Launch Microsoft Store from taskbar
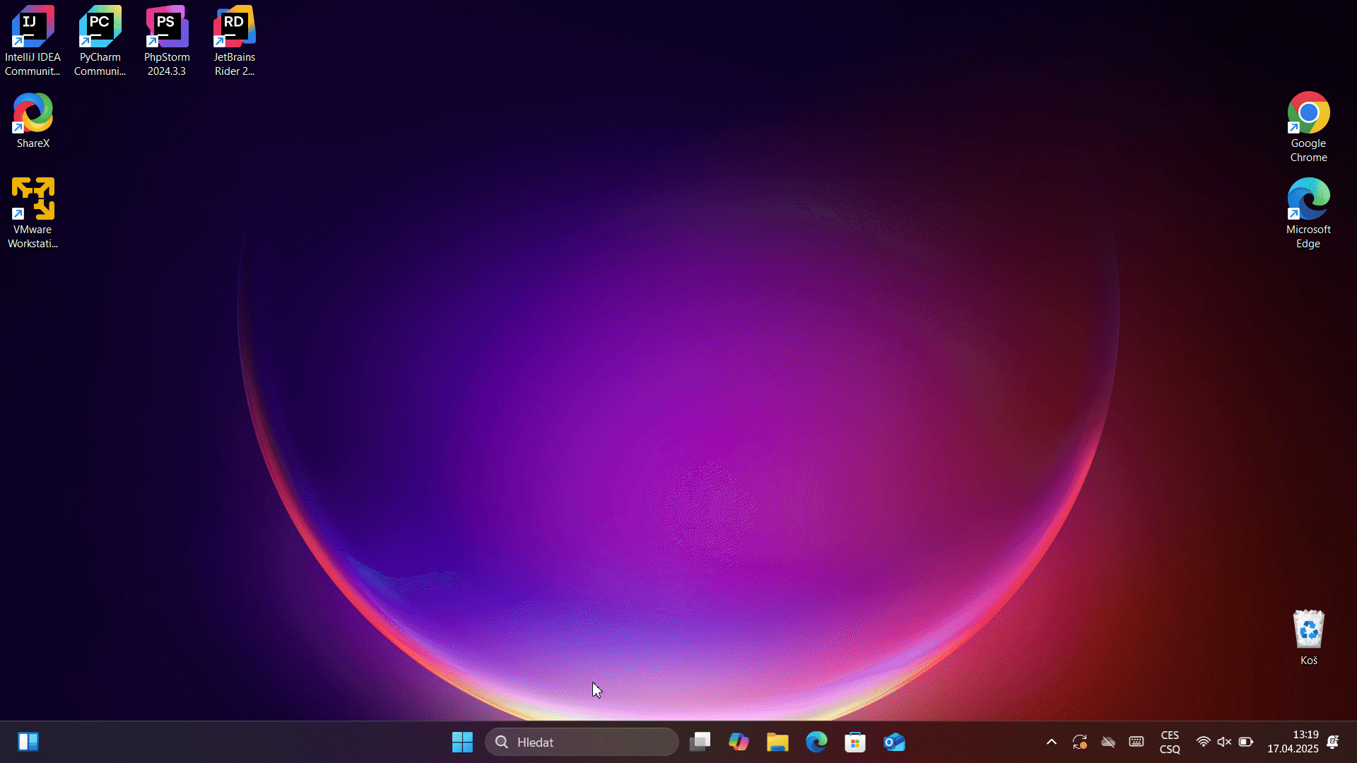Image resolution: width=1357 pixels, height=763 pixels. (855, 742)
